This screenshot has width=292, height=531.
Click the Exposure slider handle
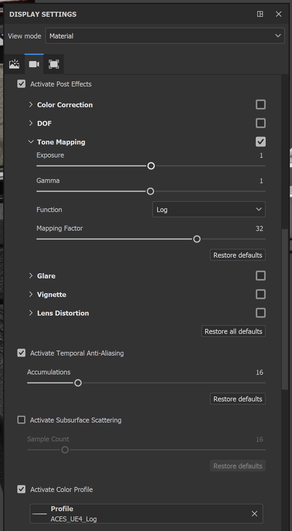click(x=151, y=166)
